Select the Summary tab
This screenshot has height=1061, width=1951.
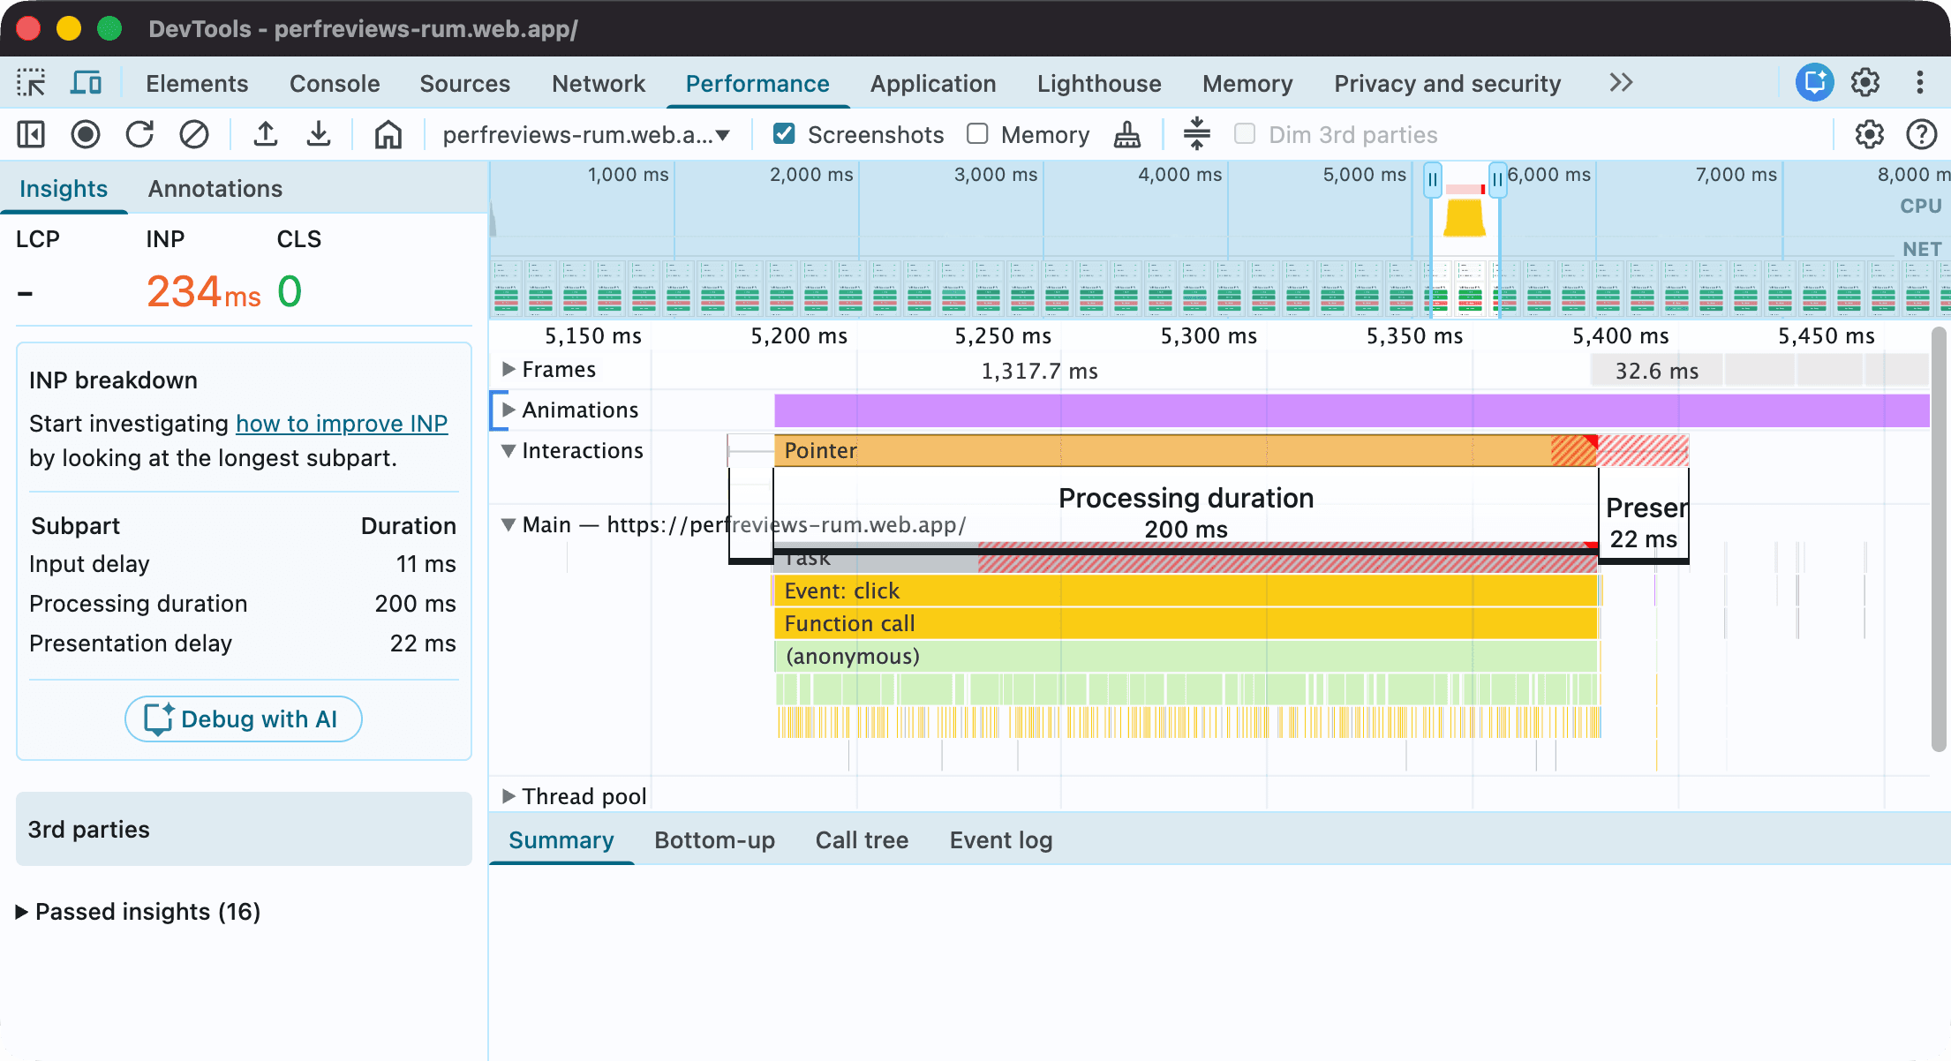point(561,840)
